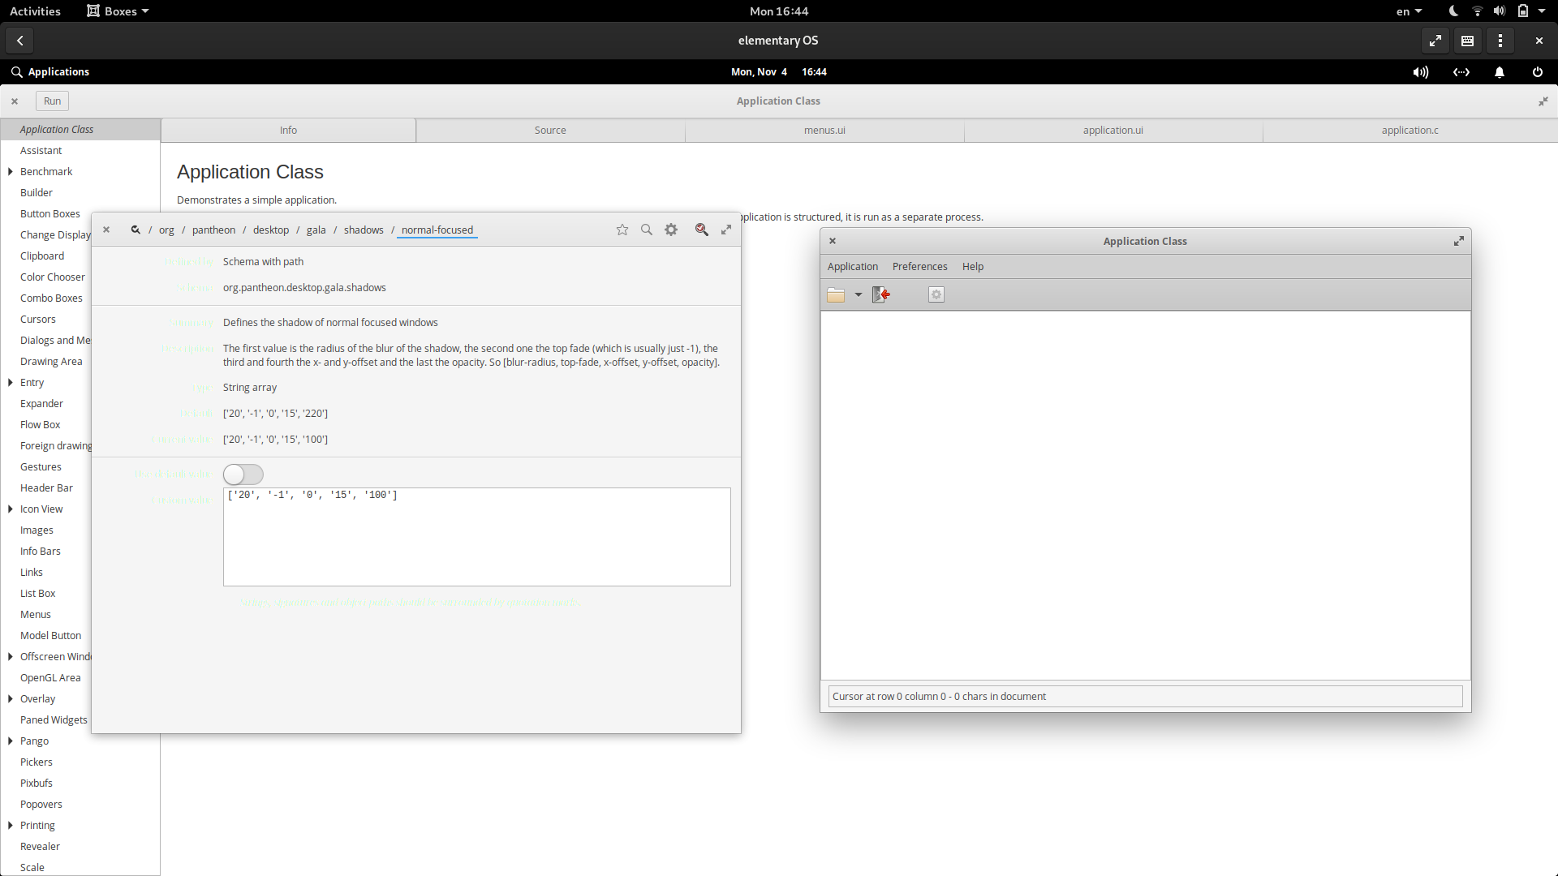
Task: Open search with the magnifier icon in dconf editor
Action: click(647, 230)
